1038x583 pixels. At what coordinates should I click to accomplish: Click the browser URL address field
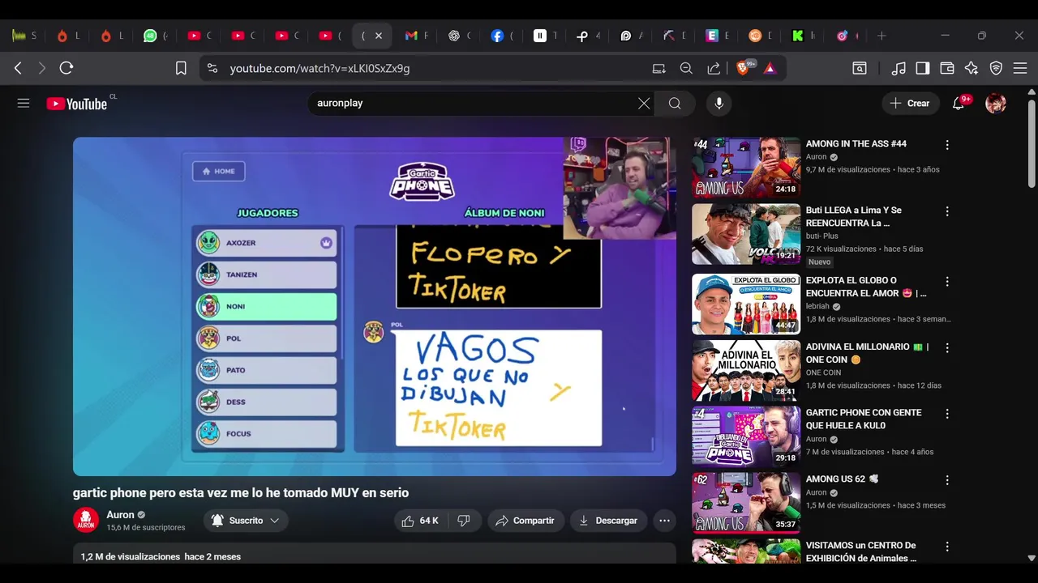(438, 69)
